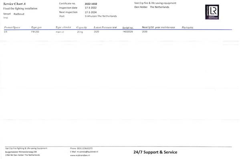
Task: Click the Serial no. column header
Action: (x=128, y=28)
